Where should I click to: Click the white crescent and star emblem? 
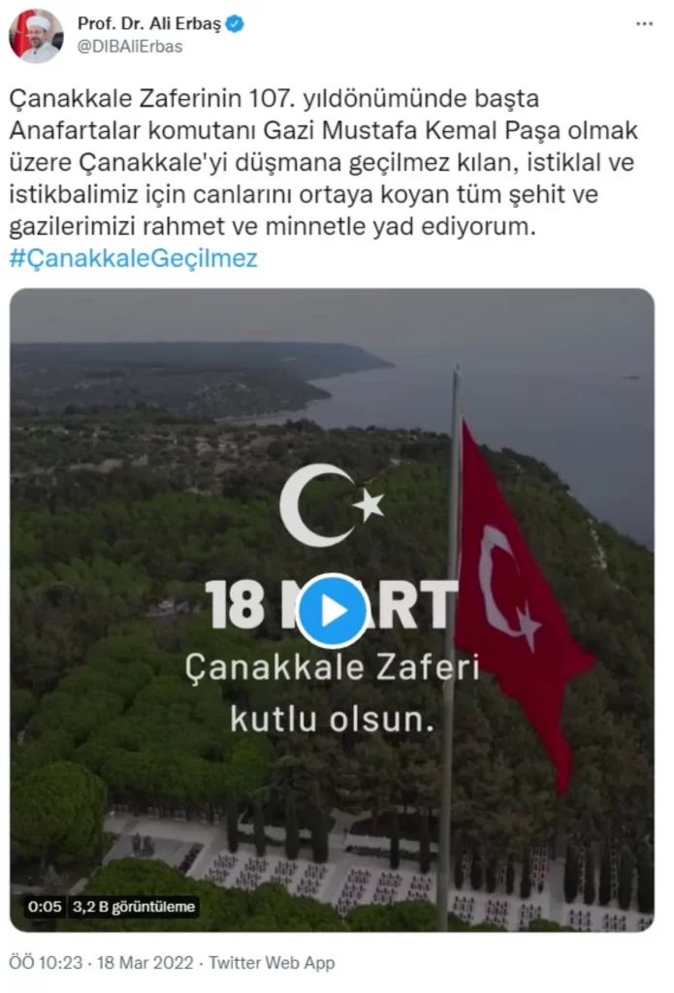tap(332, 505)
